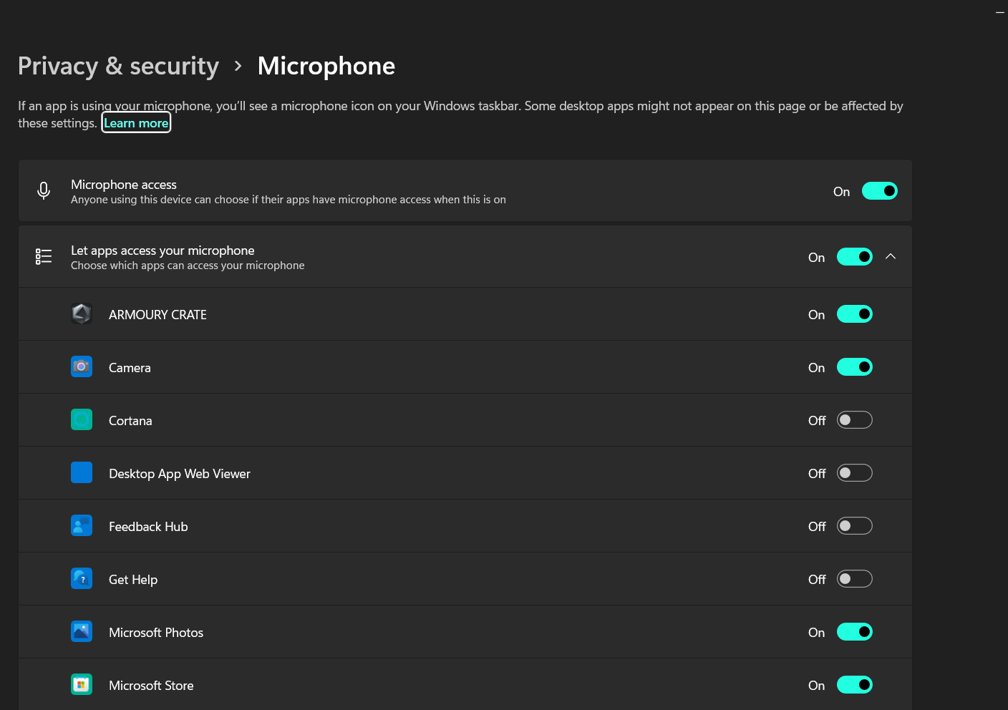This screenshot has width=1008, height=710.
Task: Click the 'Off' label in Cortana row
Action: [817, 421]
